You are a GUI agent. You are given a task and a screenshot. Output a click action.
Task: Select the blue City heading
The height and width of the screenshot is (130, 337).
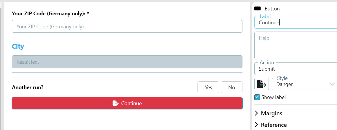18,46
